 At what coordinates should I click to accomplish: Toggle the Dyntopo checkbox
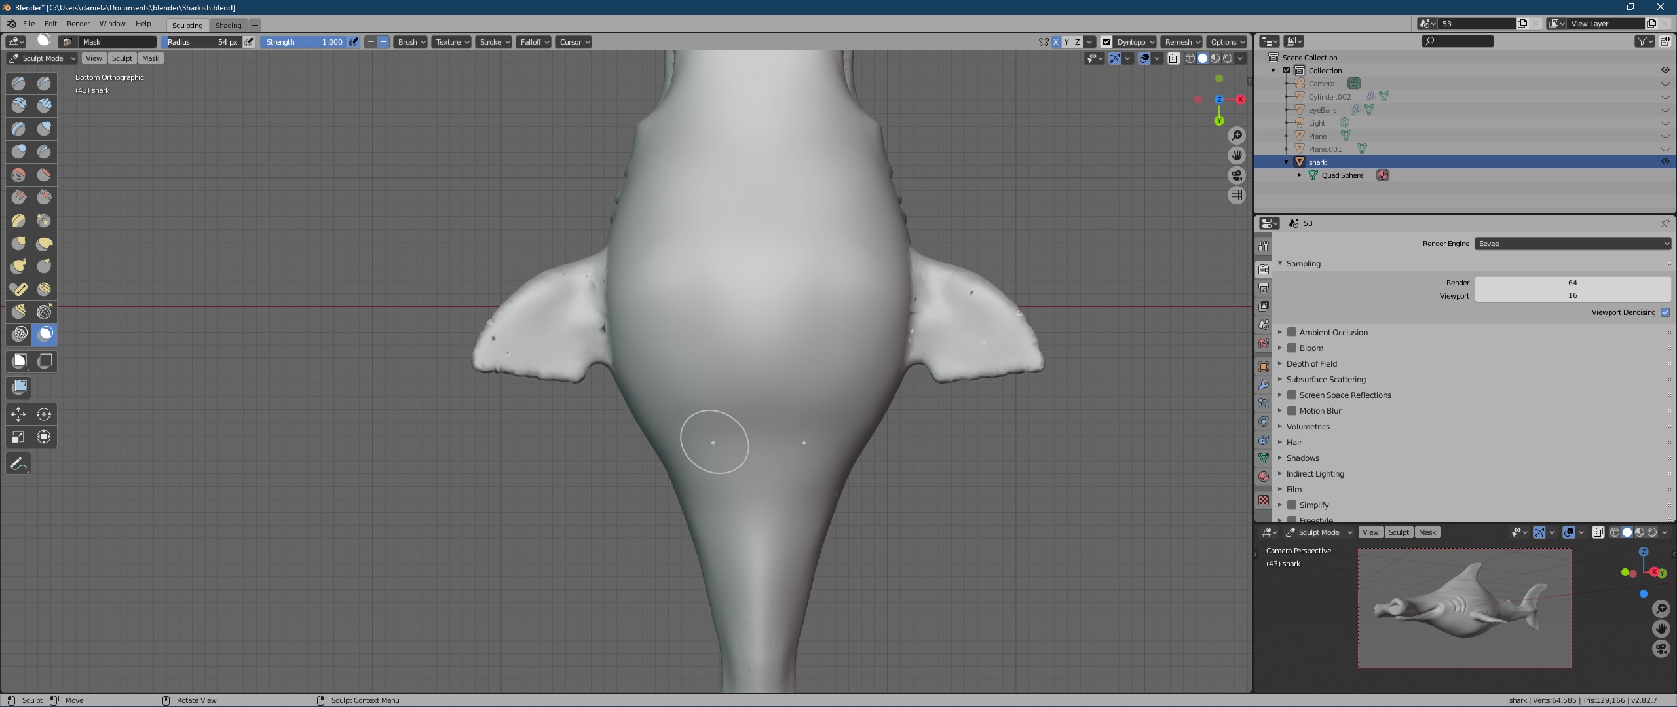click(1106, 42)
